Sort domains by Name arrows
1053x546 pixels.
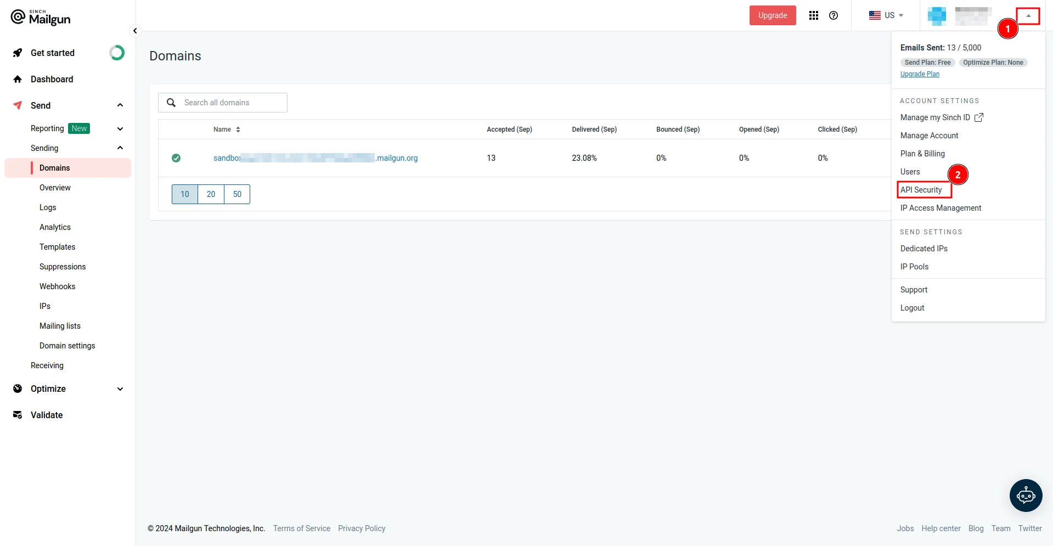coord(238,130)
